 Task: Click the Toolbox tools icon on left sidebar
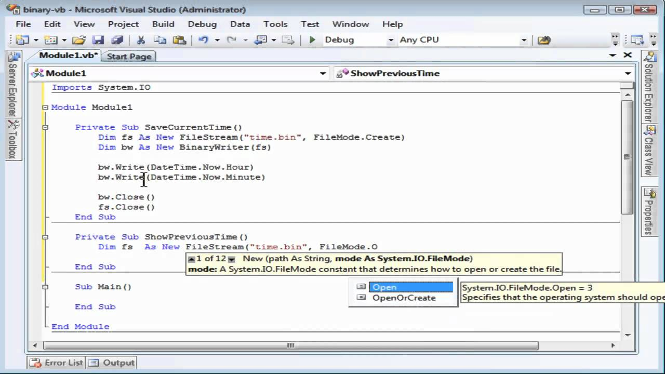[14, 125]
